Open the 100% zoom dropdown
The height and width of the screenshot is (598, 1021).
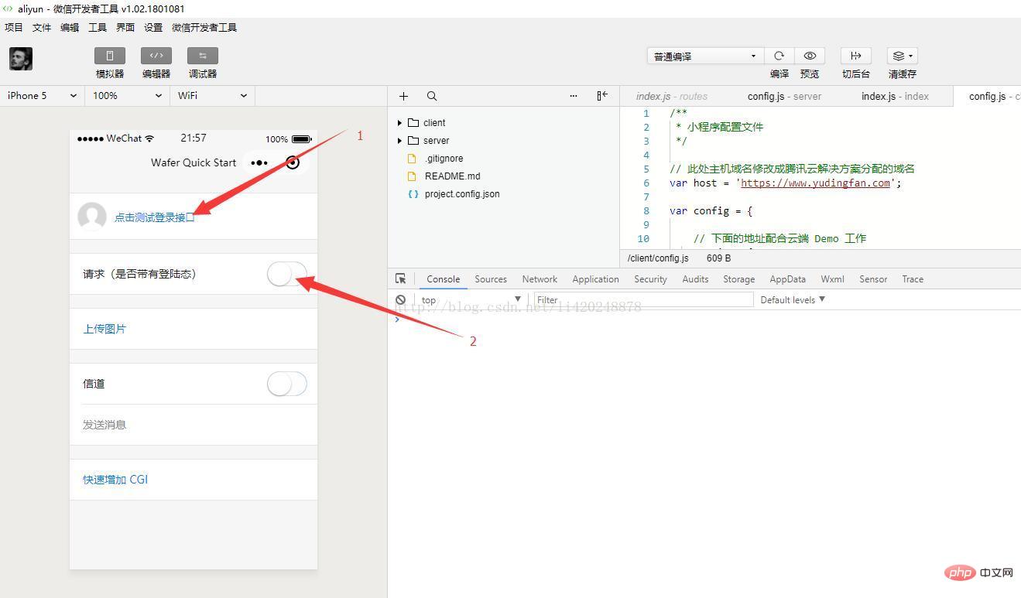coord(128,96)
